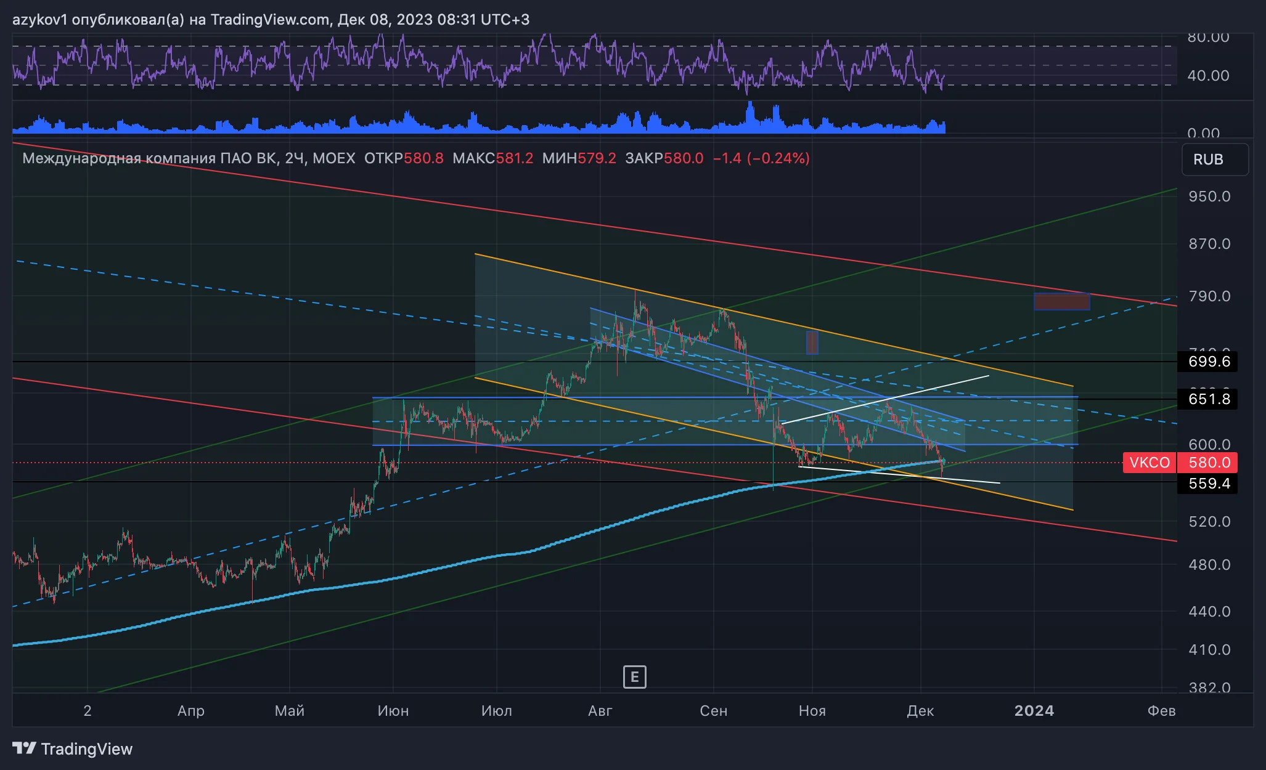Click the Авг label on time axis
The image size is (1266, 770).
pyautogui.click(x=600, y=711)
